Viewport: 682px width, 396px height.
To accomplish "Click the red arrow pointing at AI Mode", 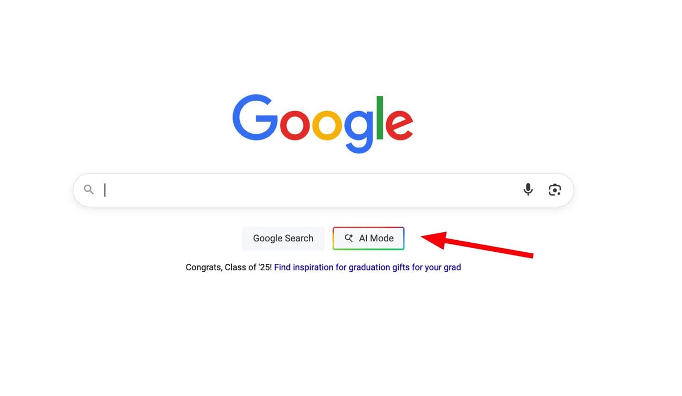I will coord(477,244).
